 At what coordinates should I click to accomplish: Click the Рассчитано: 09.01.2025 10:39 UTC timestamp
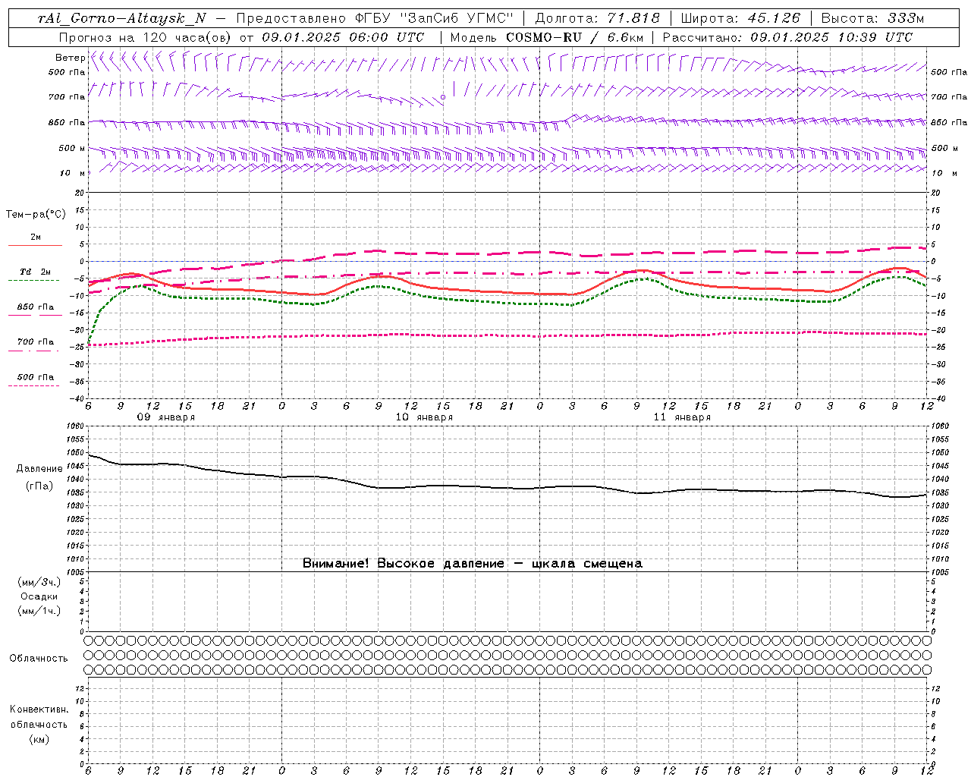coord(787,37)
